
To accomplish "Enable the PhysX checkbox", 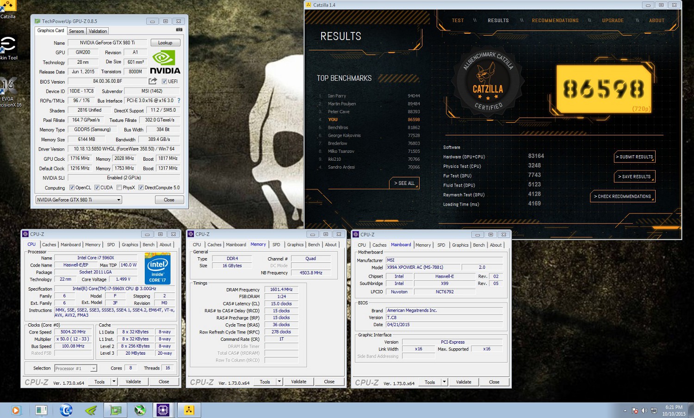I will 119,188.
